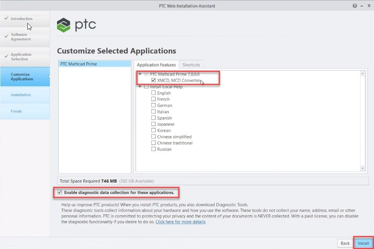Click the Customize Selected Applications heading

pos(116,51)
